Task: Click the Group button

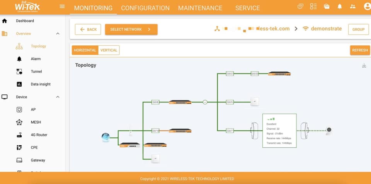Action: pos(359,29)
